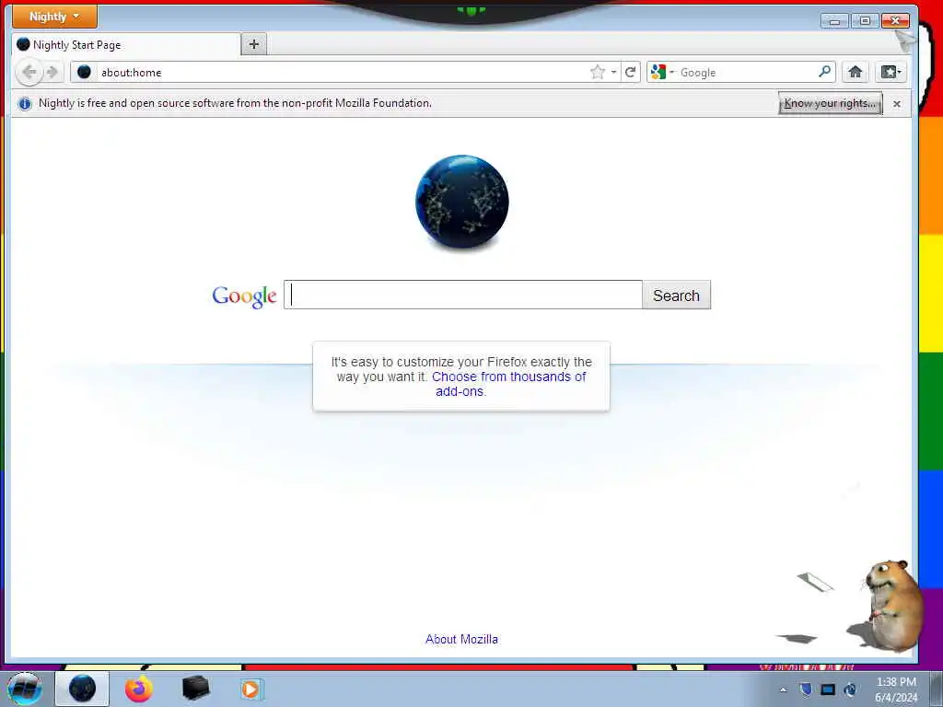Image resolution: width=943 pixels, height=707 pixels.
Task: Click the Google logo on start page
Action: coord(244,296)
